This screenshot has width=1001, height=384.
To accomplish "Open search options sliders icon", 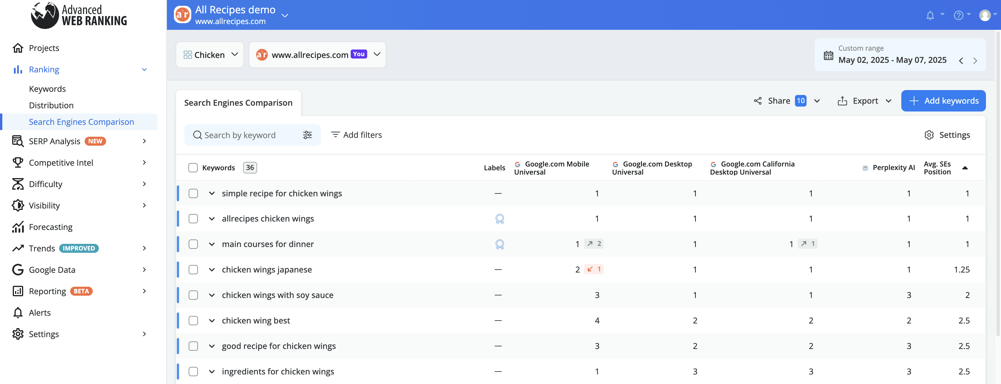I will [307, 135].
